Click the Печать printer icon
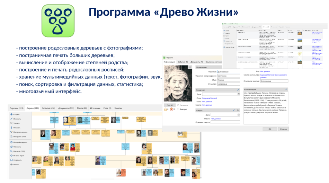 (x=11, y=164)
